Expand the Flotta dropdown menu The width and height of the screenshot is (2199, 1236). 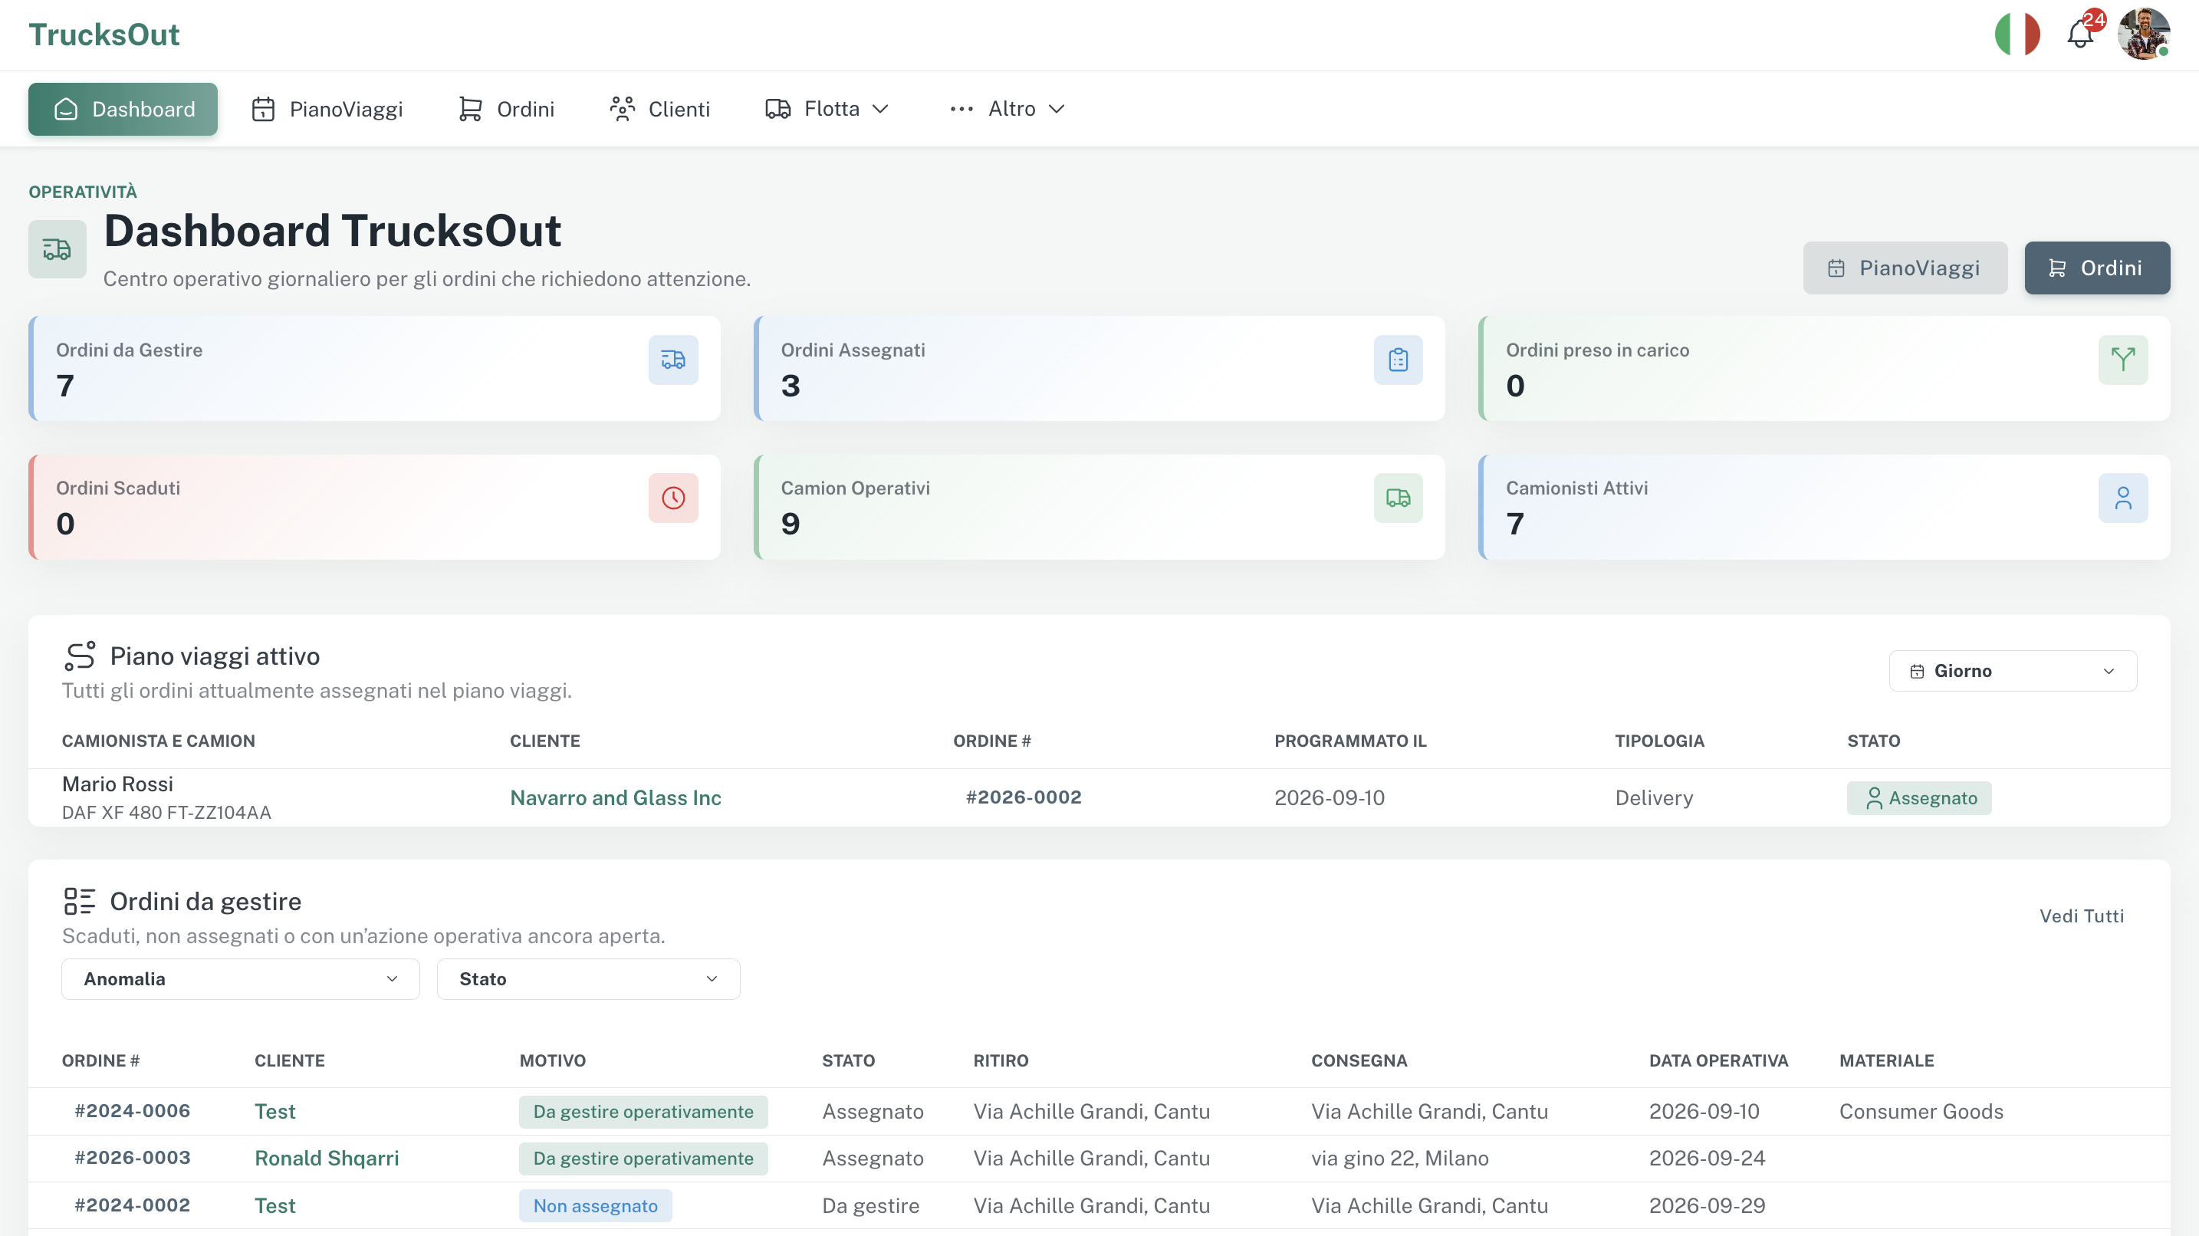tap(827, 109)
